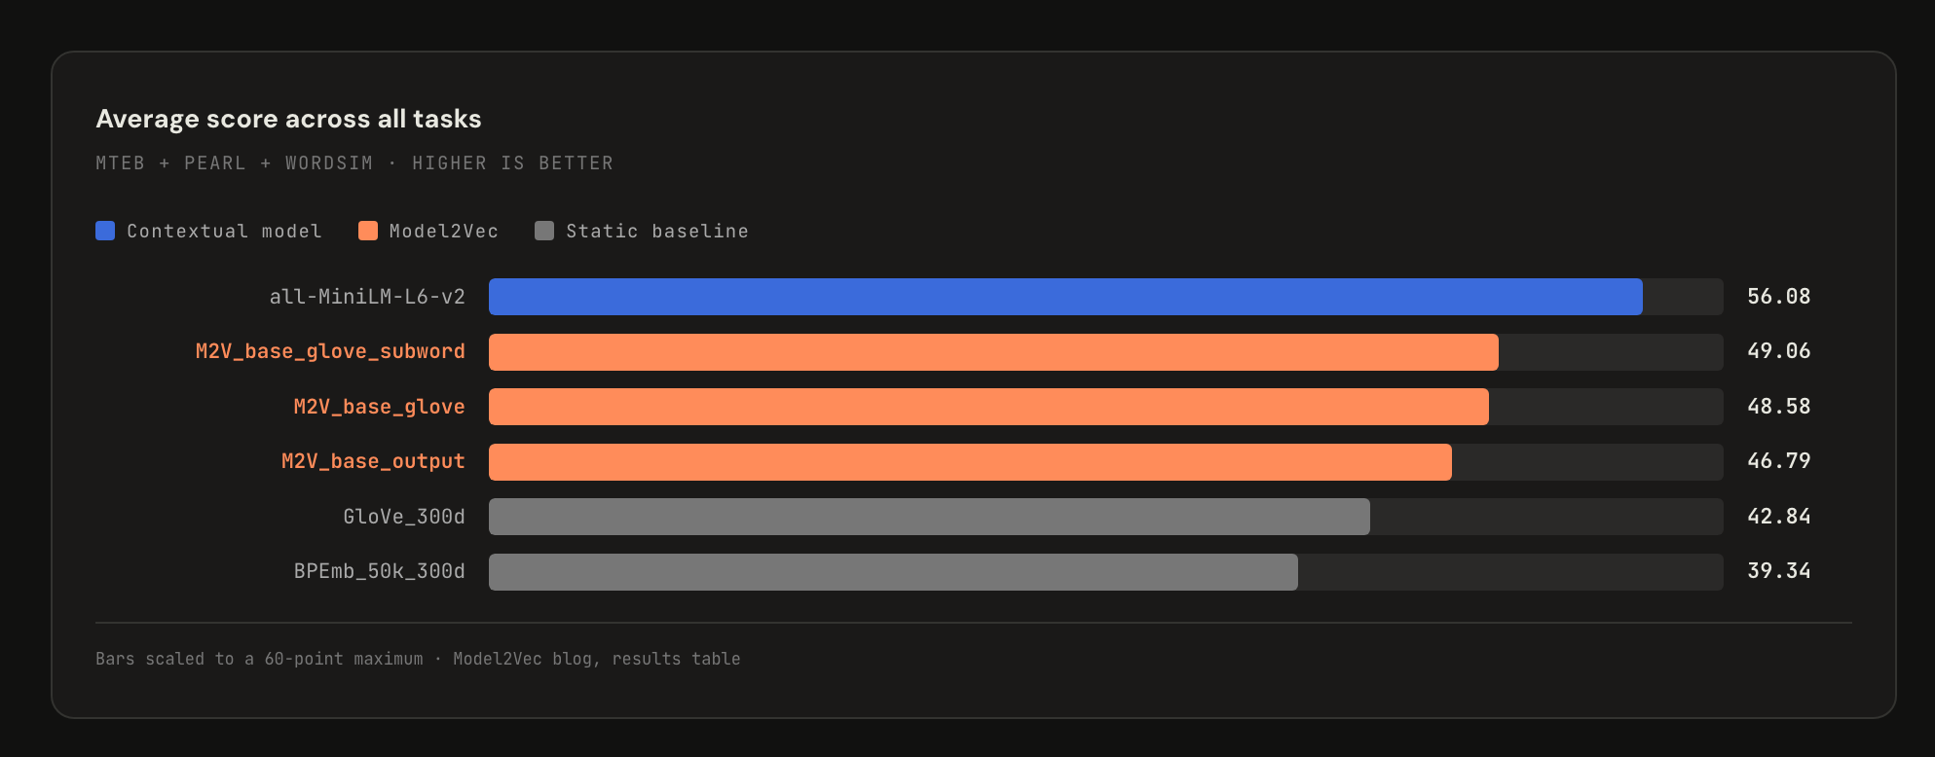Click the orange Model2Vec legend swatch

click(368, 231)
